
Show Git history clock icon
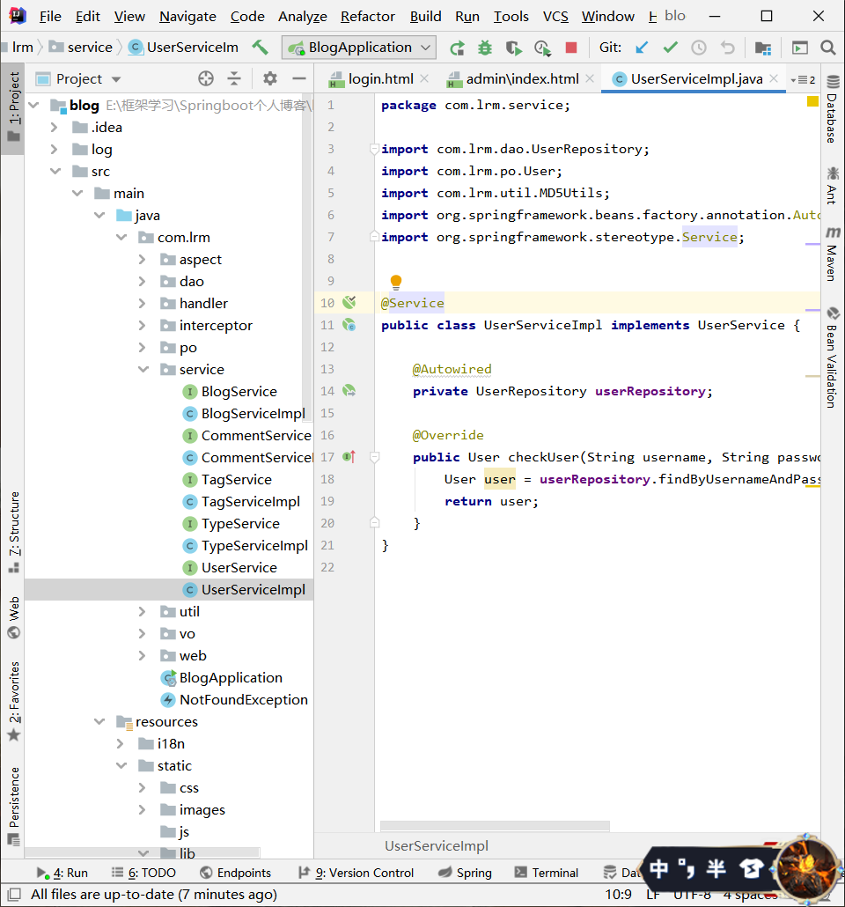tap(699, 48)
